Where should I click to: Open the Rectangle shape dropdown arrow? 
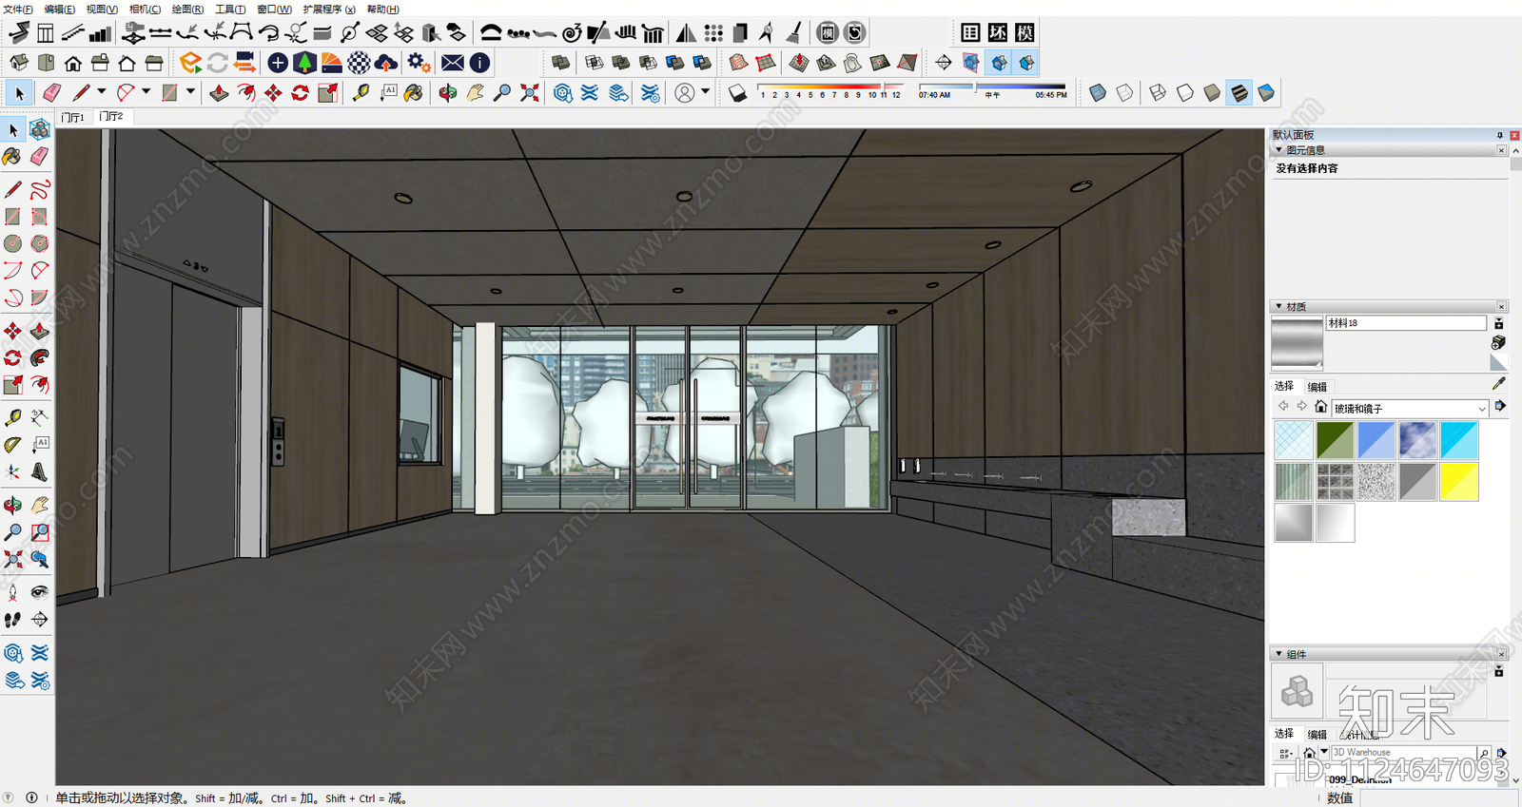coord(190,92)
